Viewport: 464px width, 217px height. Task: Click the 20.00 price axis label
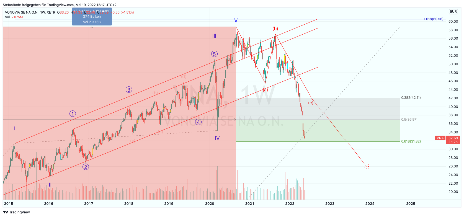pos(453,192)
